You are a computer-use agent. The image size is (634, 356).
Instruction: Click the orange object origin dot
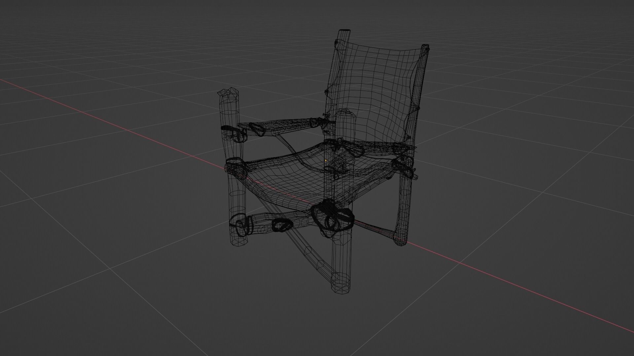tap(326, 161)
